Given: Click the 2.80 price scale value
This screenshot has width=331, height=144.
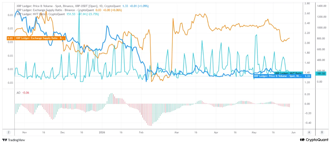Looking at the screenshot, I should tap(307, 3).
